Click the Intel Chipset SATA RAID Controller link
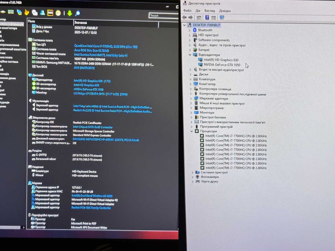335x251 pixels. coord(93,127)
